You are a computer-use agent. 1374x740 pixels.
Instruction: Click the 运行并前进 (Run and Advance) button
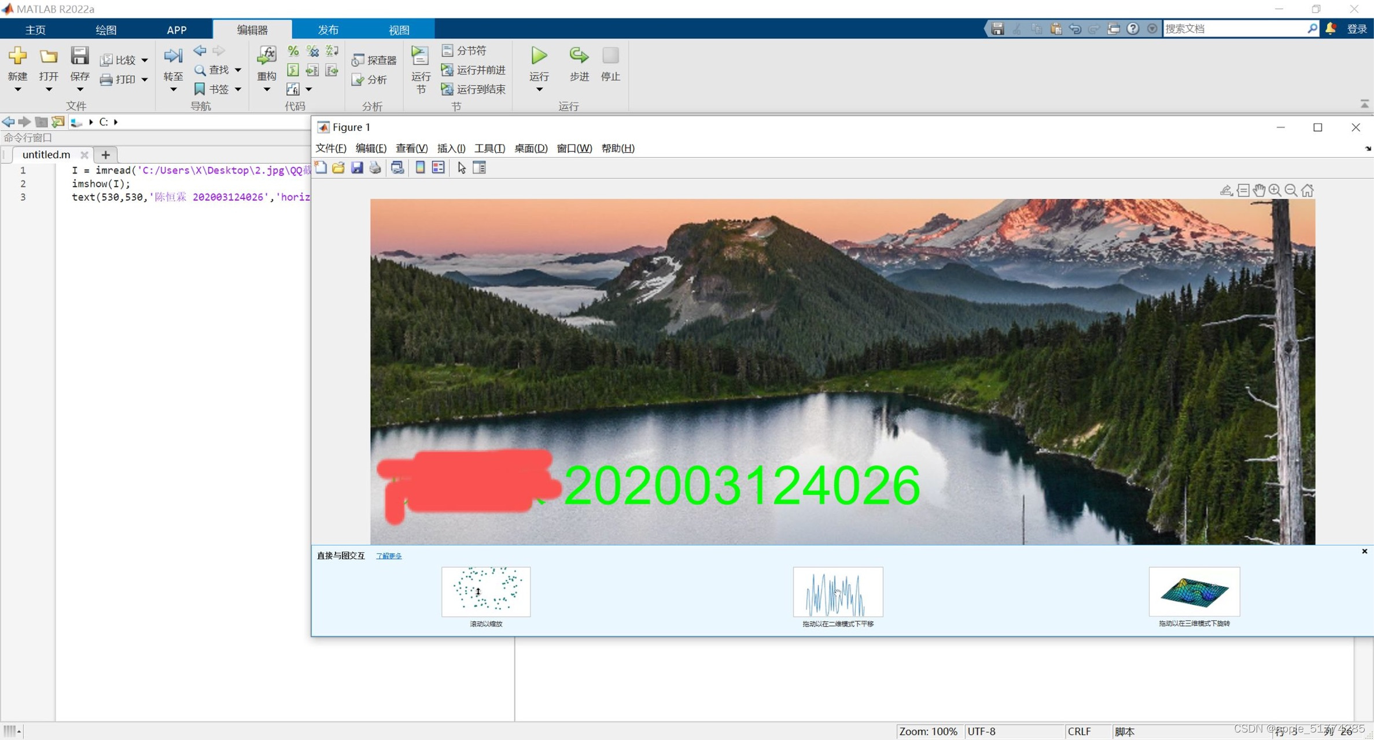(x=473, y=70)
